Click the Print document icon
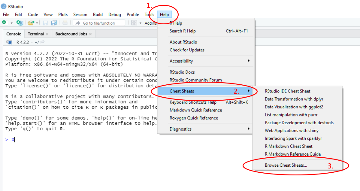The width and height of the screenshot is (360, 191). 65,23
